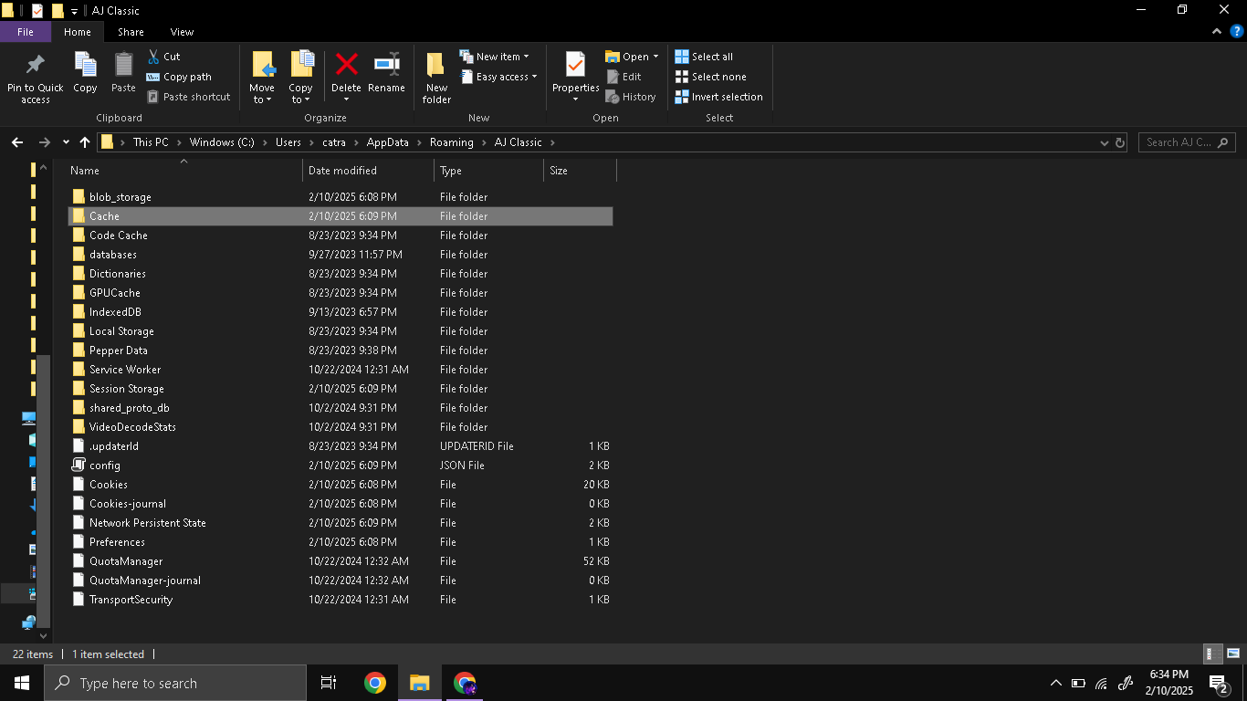Screen dimensions: 1247x701
Task: Switch to the Home tab
Action: (x=78, y=32)
